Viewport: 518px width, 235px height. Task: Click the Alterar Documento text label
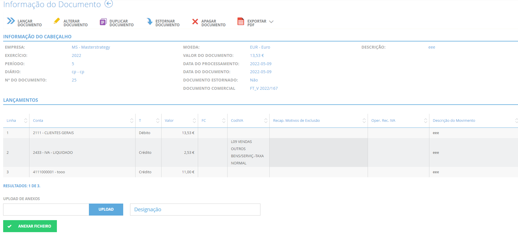point(75,23)
